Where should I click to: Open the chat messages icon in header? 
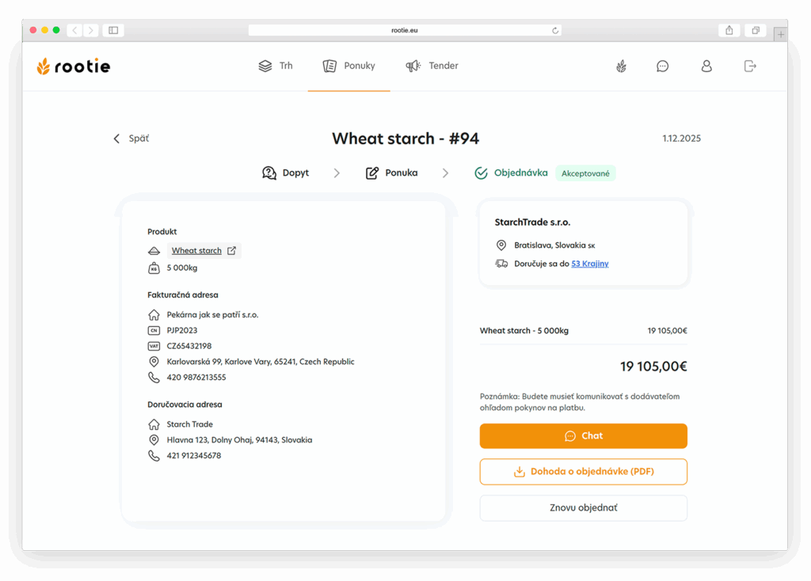coord(662,66)
